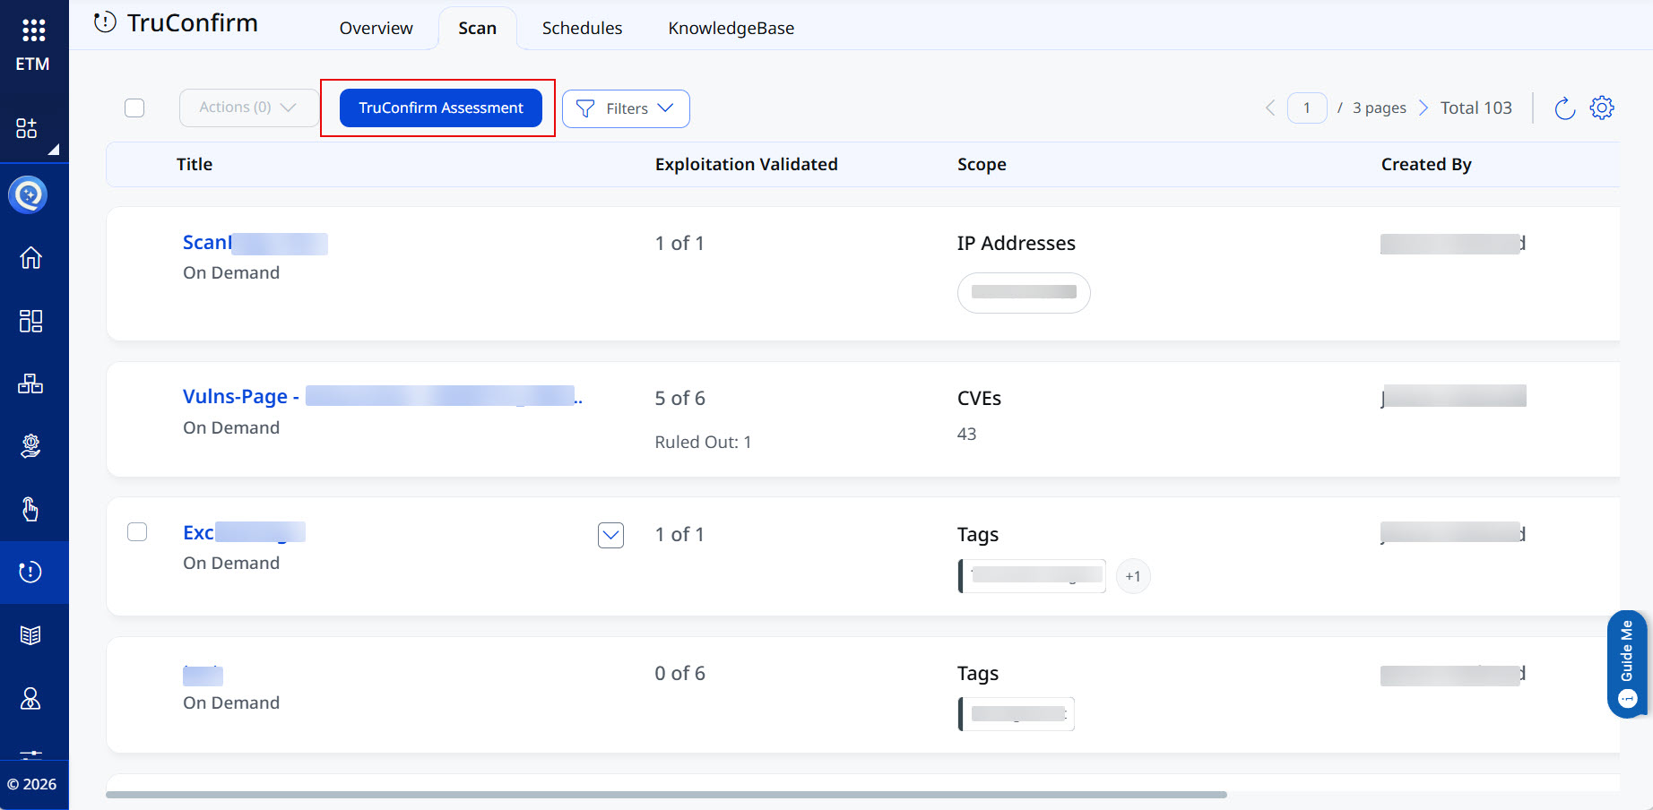Click the '5 of 6' validation value
Viewport: 1653px width, 810px height.
pyautogui.click(x=680, y=398)
